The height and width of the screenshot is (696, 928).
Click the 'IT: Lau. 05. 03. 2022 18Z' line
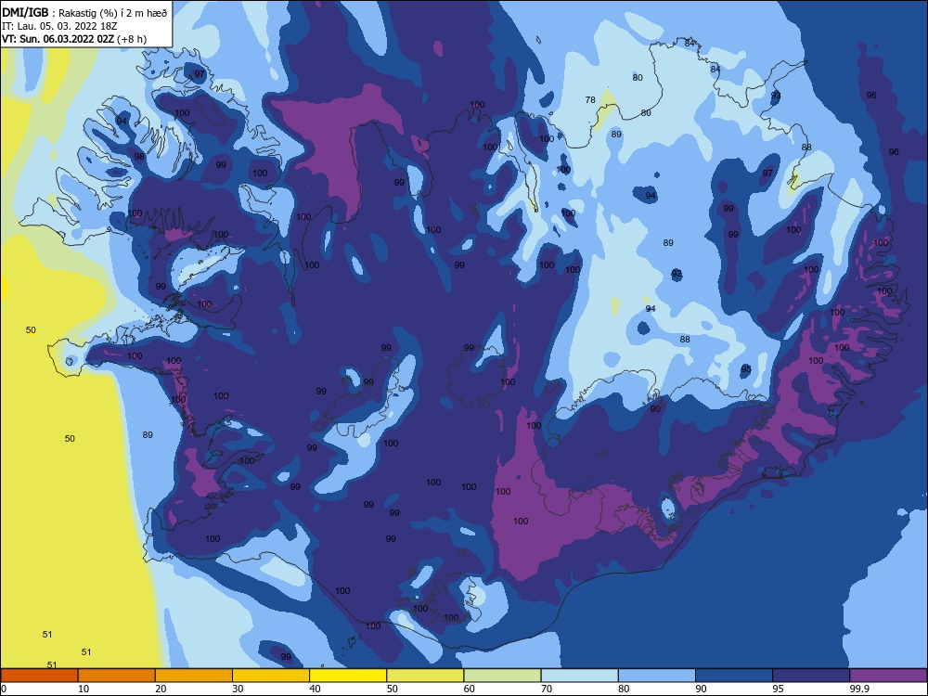point(59,26)
